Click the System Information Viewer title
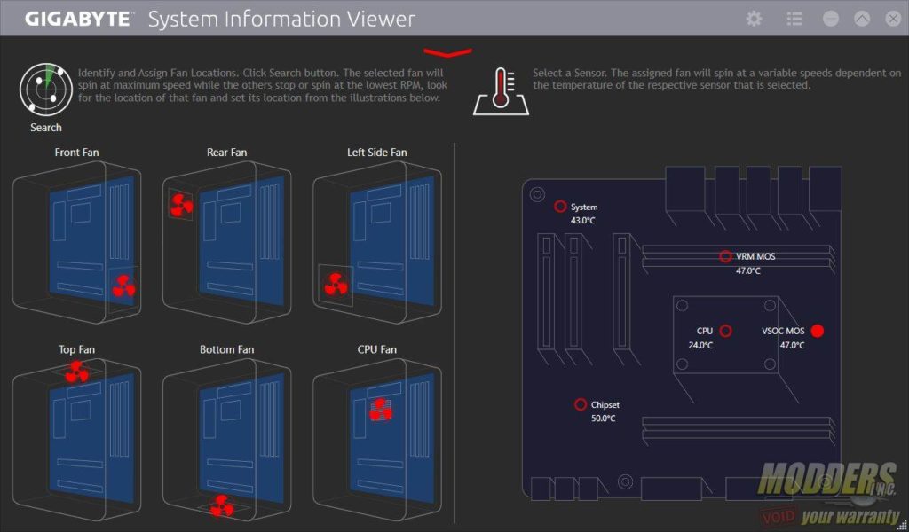This screenshot has height=532, width=909. (281, 19)
